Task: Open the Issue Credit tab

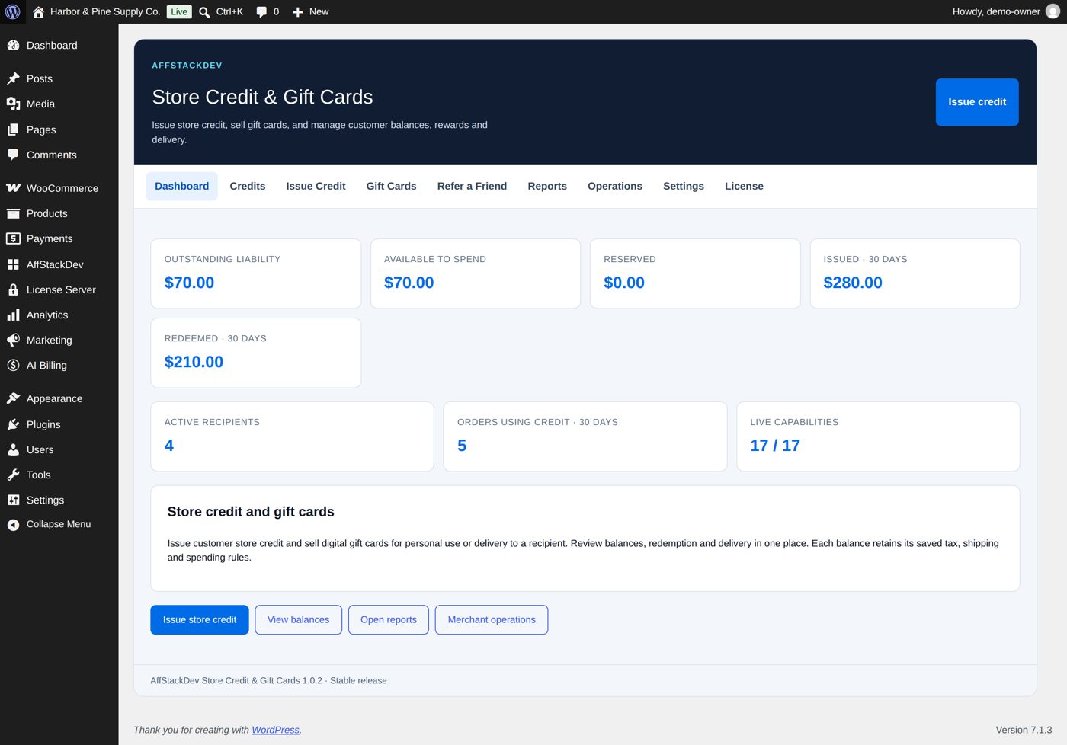Action: 316,186
